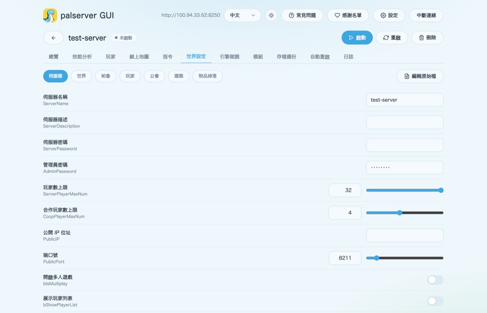Screen dimensions: 487x313
Task: Select the 公會 category pill
Action: [x=155, y=76]
